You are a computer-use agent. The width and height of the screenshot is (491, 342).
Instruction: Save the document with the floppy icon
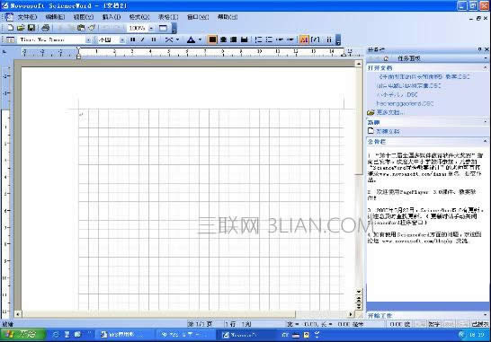coord(31,28)
